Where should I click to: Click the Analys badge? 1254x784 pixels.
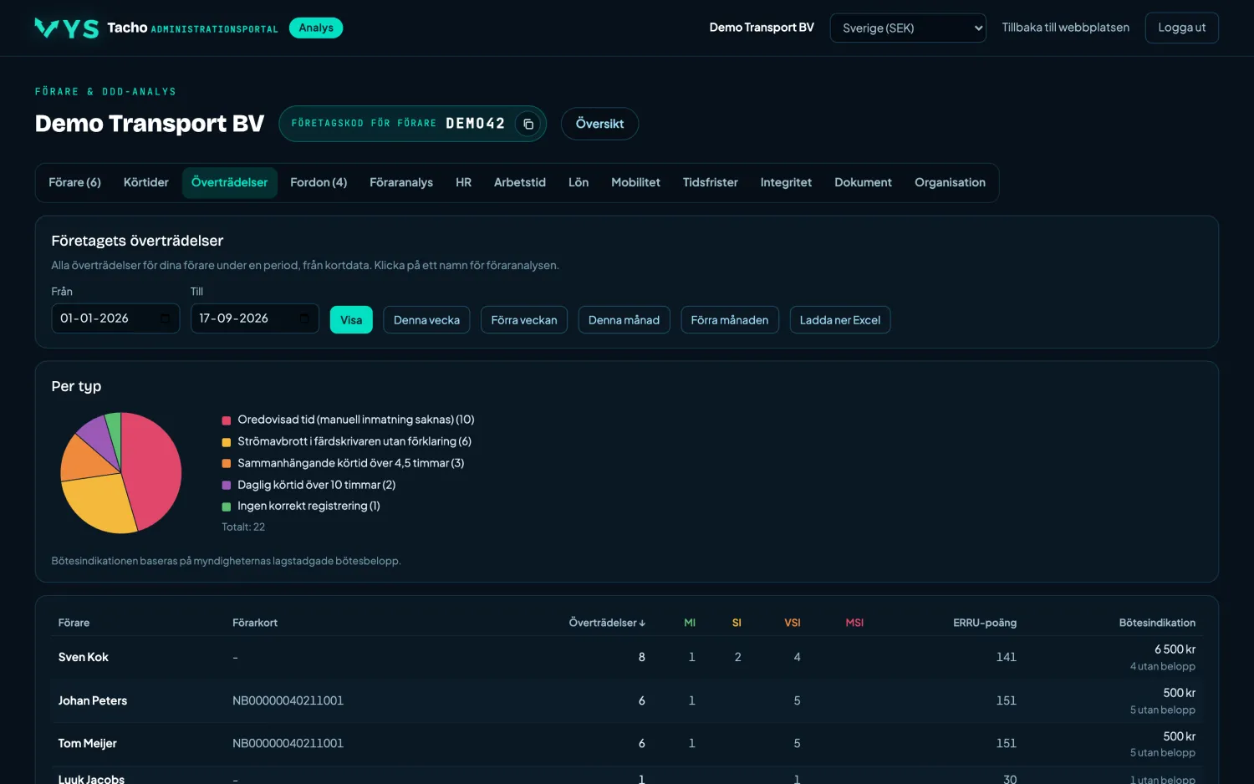[x=316, y=28]
